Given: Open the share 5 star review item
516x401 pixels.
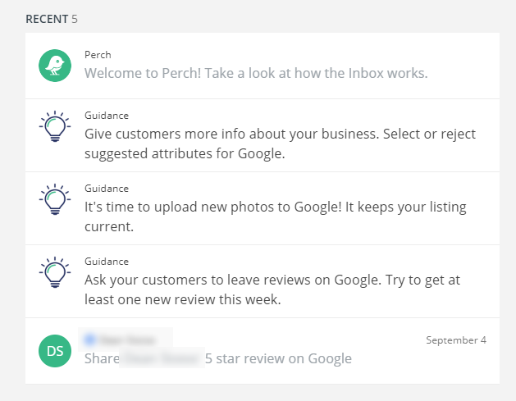Looking at the screenshot, I should (263, 351).
